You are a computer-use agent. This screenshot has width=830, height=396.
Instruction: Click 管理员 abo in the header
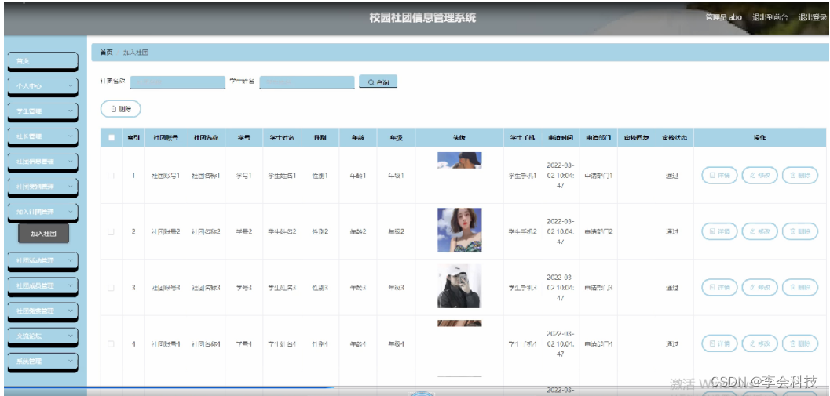[x=724, y=17]
